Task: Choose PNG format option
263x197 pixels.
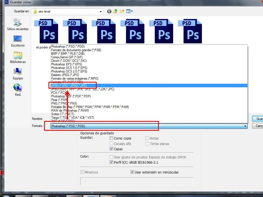Action: (x=149, y=103)
